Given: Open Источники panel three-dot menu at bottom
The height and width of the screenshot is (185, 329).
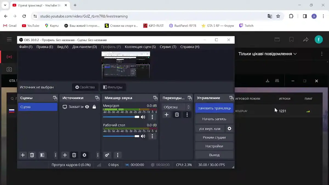Looking at the screenshot, I should (98, 155).
